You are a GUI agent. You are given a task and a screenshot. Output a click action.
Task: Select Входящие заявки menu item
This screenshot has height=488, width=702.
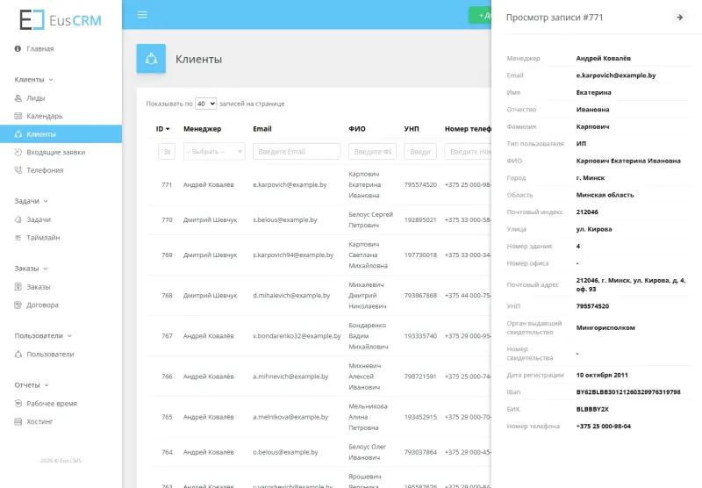click(x=56, y=152)
